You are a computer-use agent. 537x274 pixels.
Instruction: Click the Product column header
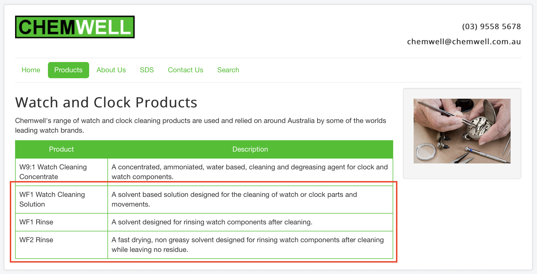(61, 149)
